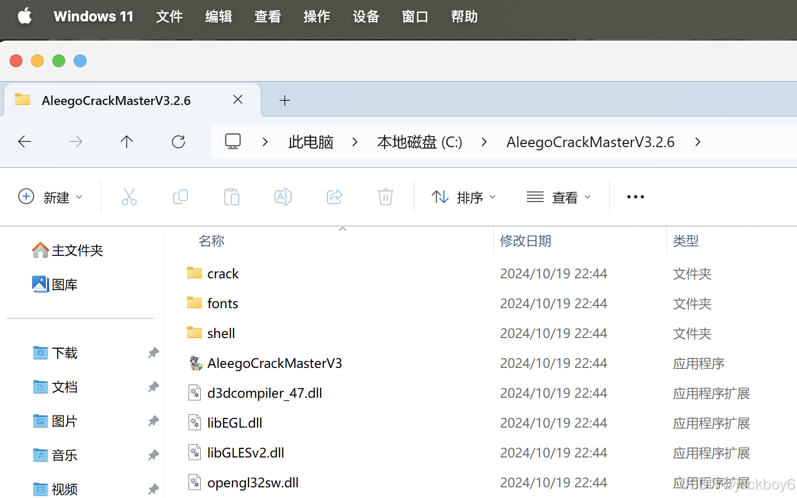The width and height of the screenshot is (797, 498).
Task: Click the Cut scissors icon
Action: coord(129,197)
